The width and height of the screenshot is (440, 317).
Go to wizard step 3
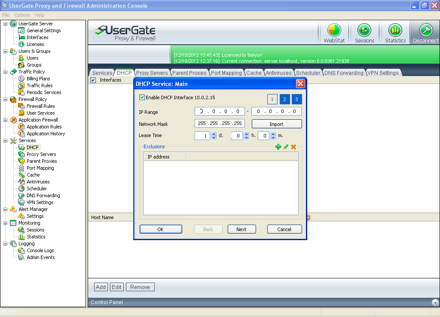click(x=296, y=99)
